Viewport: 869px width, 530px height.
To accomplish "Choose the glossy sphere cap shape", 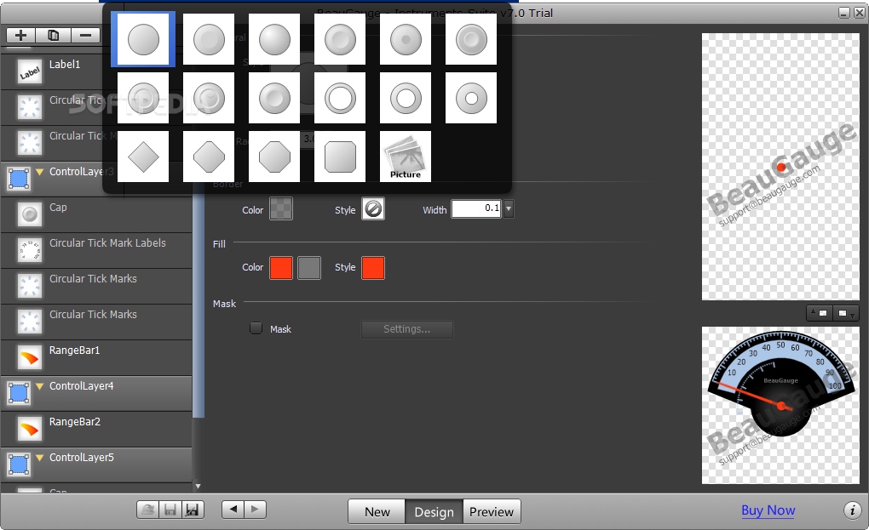I will [x=274, y=39].
